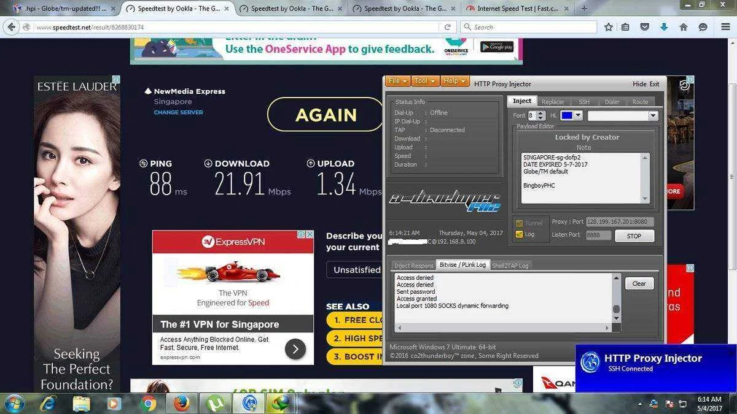Switch to the Replacer tab
This screenshot has width=737, height=414.
click(553, 102)
